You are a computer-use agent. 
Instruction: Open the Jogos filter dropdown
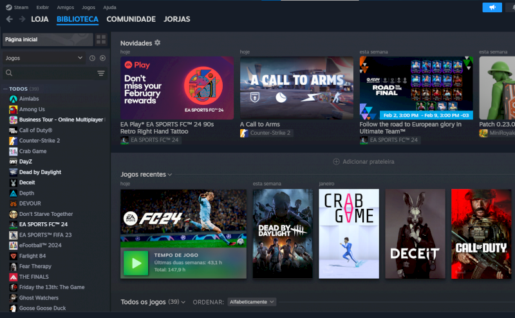[x=44, y=58]
